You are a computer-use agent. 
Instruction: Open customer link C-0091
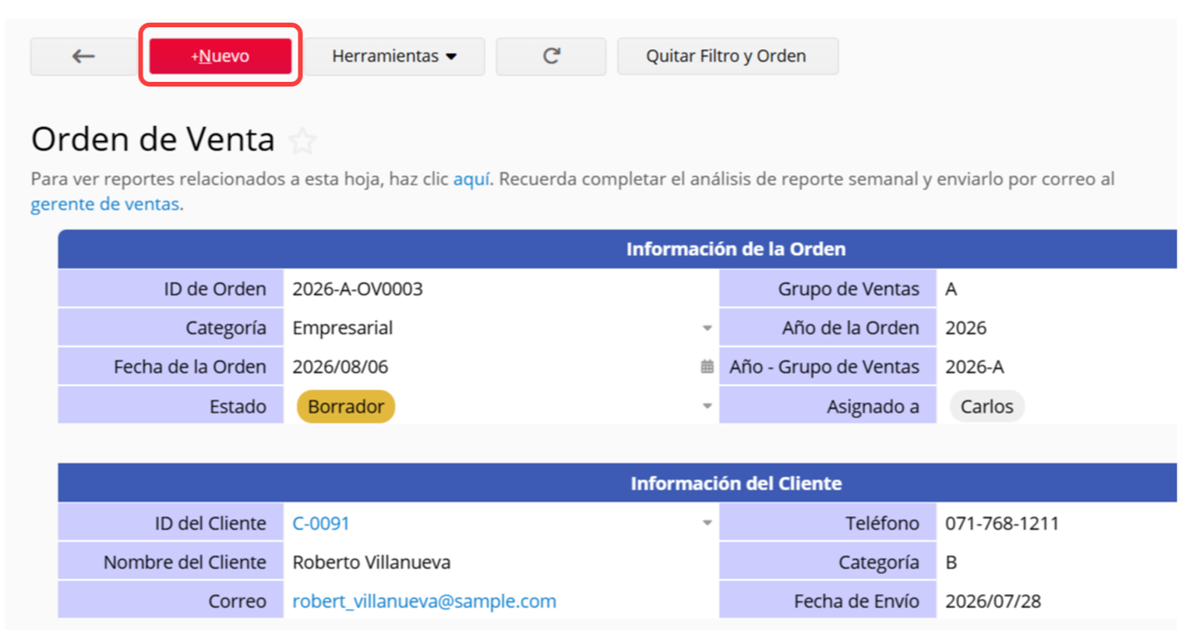coord(320,523)
